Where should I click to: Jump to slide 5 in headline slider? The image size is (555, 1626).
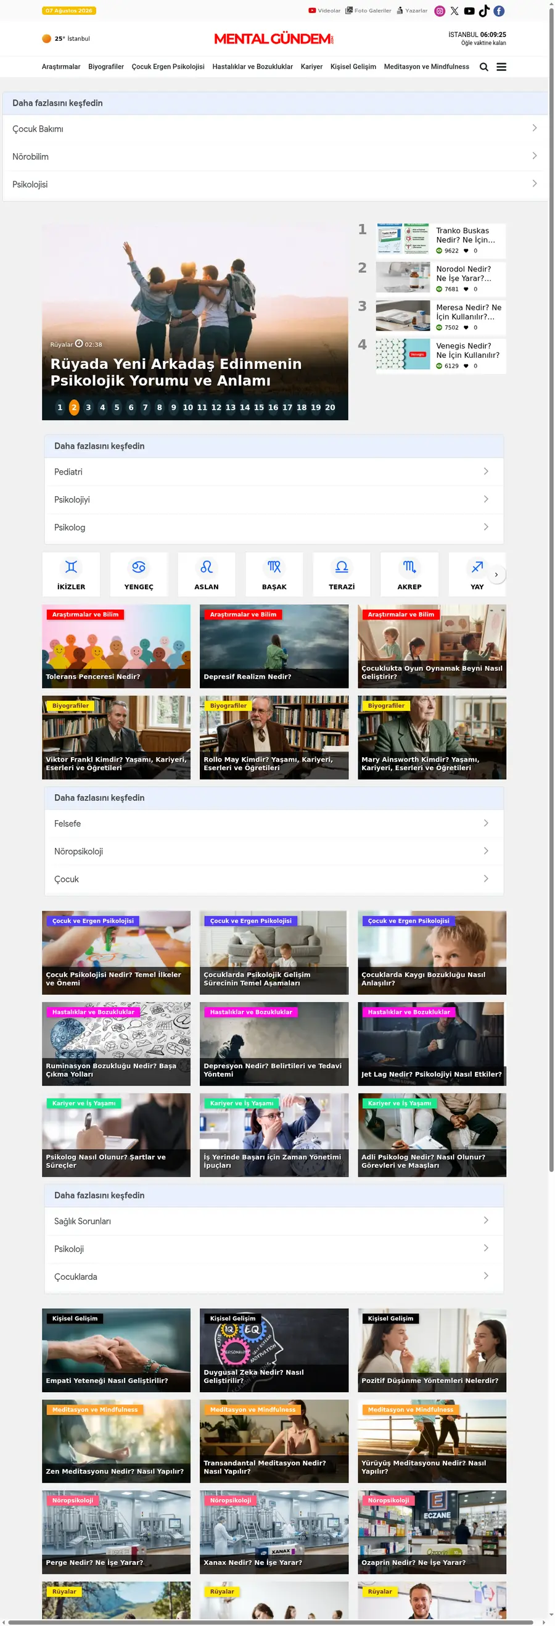pos(117,408)
